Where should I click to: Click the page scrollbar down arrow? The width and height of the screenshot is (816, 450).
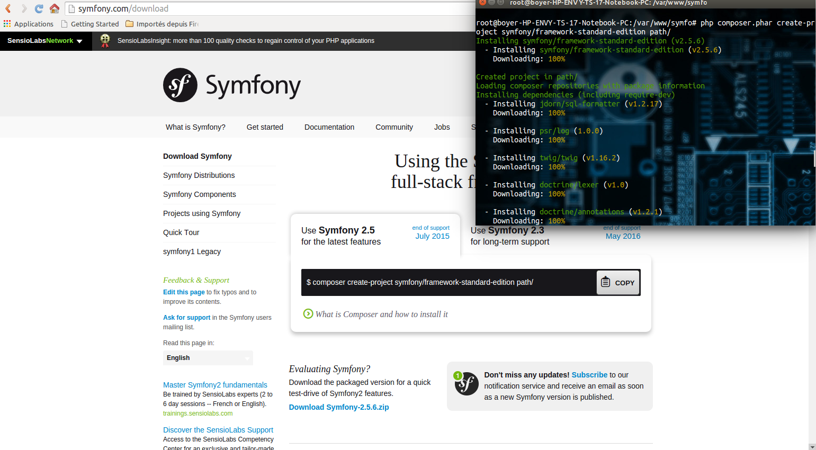pyautogui.click(x=812, y=447)
